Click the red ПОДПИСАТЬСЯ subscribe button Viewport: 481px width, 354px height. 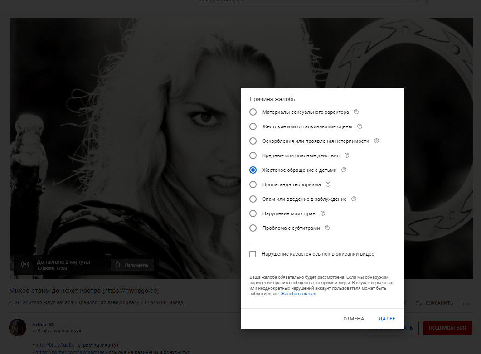(447, 328)
